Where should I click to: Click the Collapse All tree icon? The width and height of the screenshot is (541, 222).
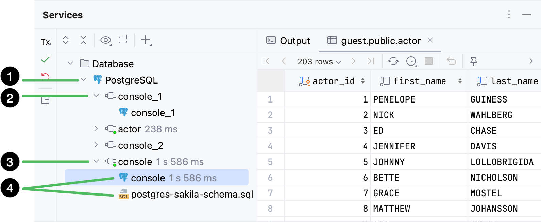tap(83, 40)
